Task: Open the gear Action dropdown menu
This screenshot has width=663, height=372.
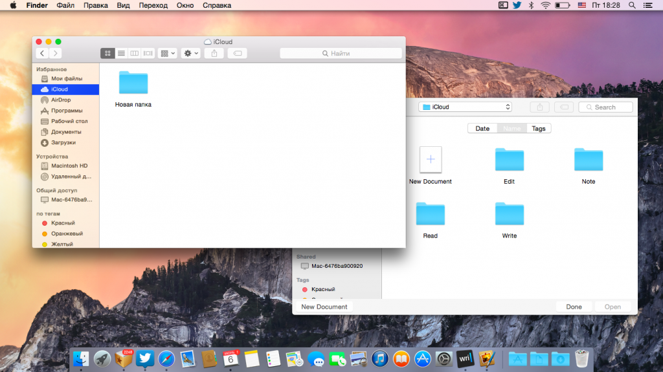Action: pyautogui.click(x=191, y=53)
